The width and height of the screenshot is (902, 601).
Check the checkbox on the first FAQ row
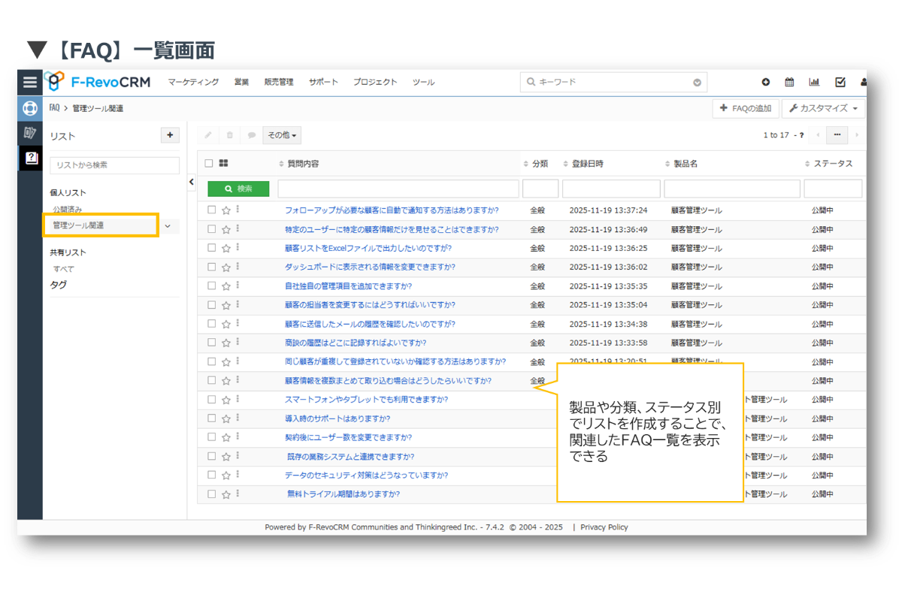(x=211, y=210)
